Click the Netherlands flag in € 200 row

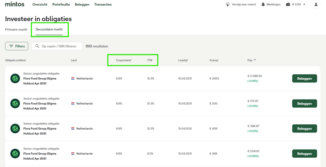pos(73,103)
